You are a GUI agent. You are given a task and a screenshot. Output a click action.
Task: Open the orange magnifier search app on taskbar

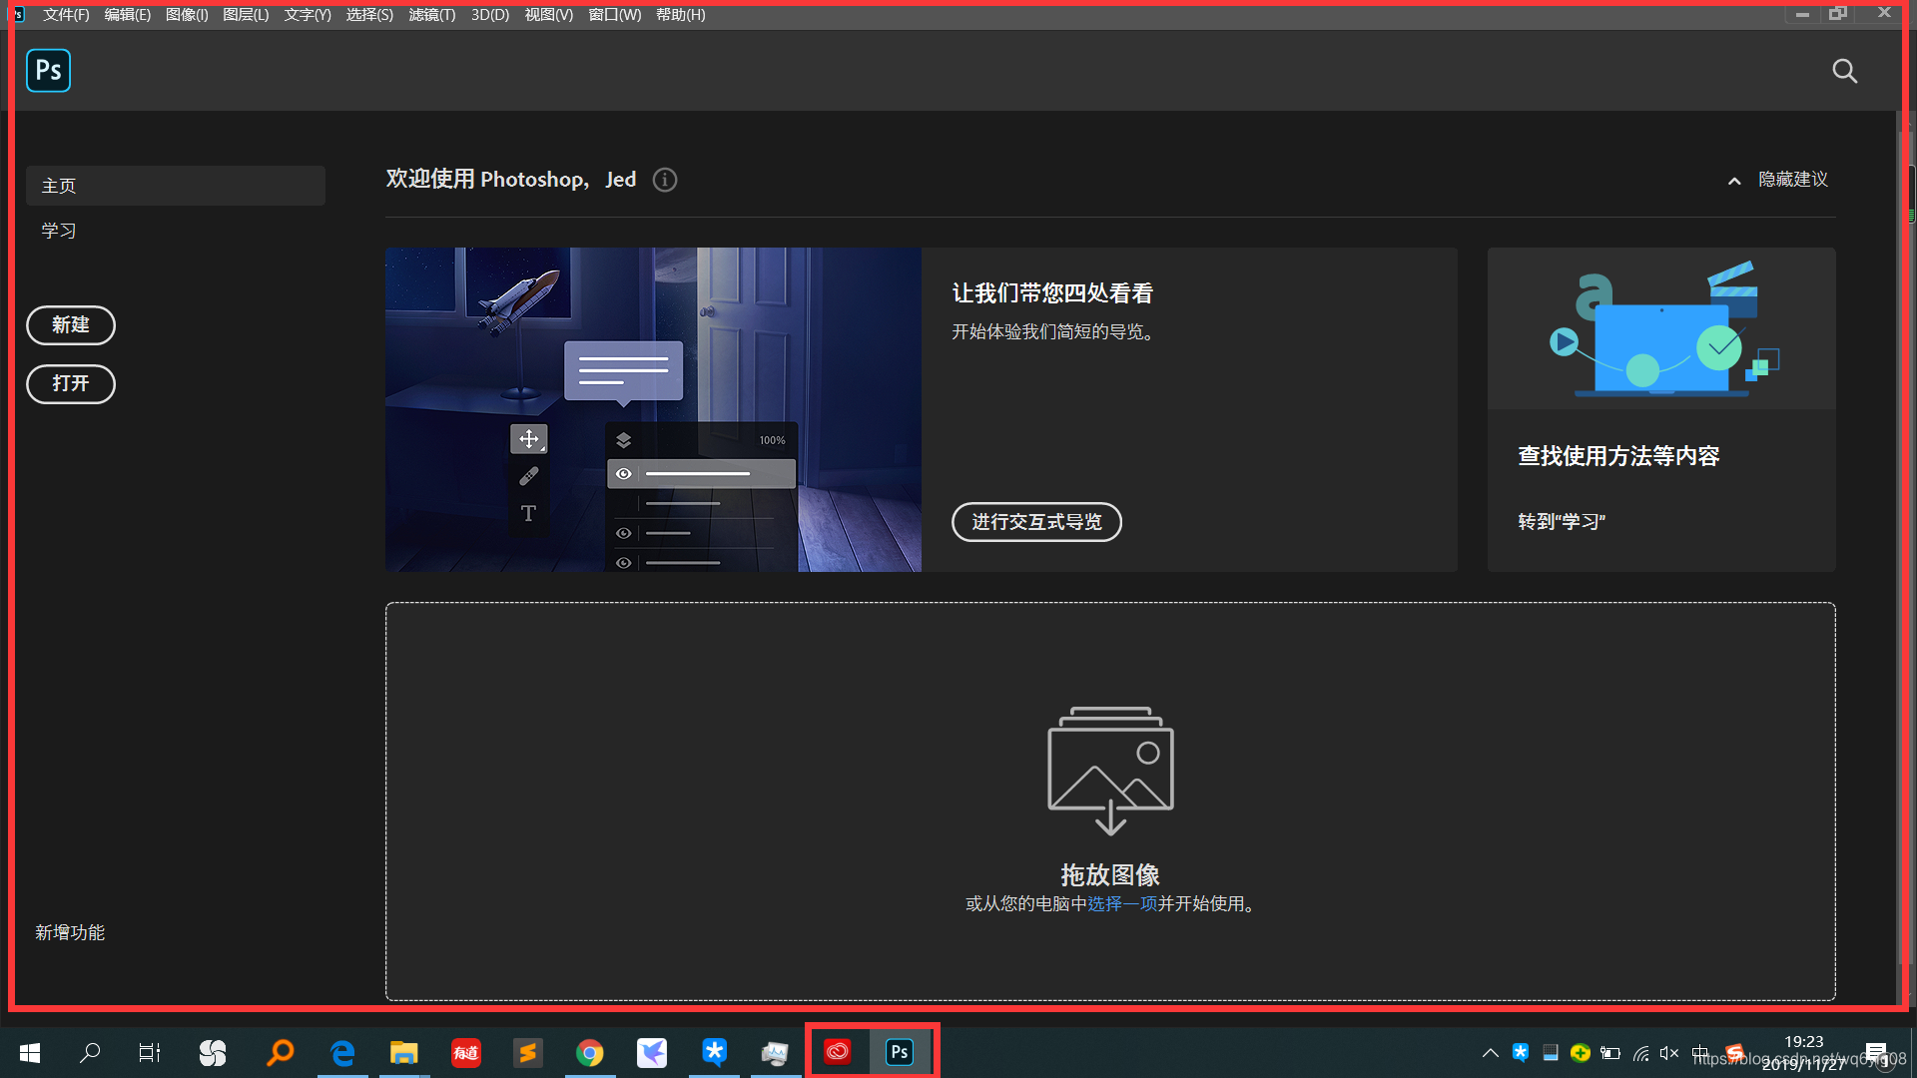(281, 1052)
